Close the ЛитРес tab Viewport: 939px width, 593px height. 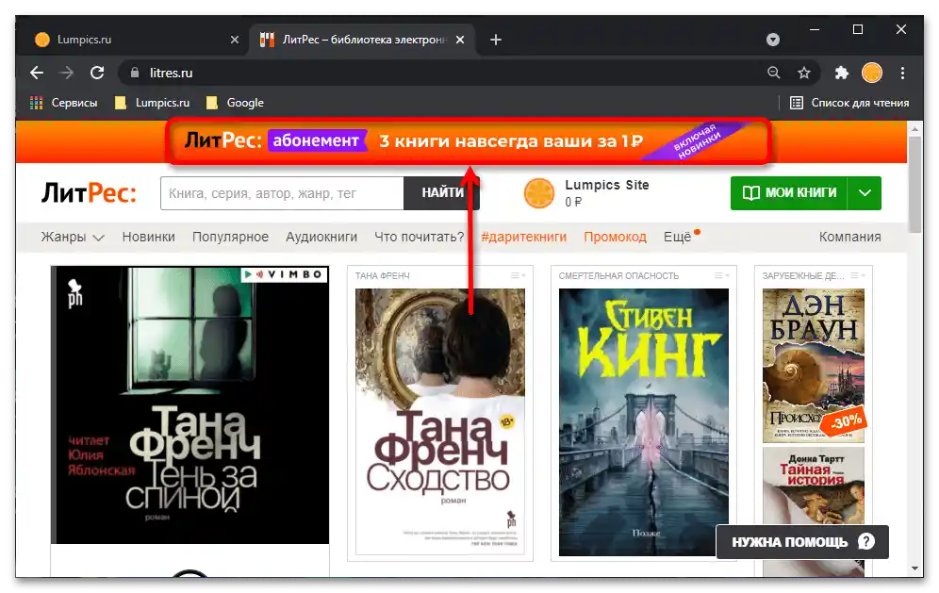pos(460,40)
